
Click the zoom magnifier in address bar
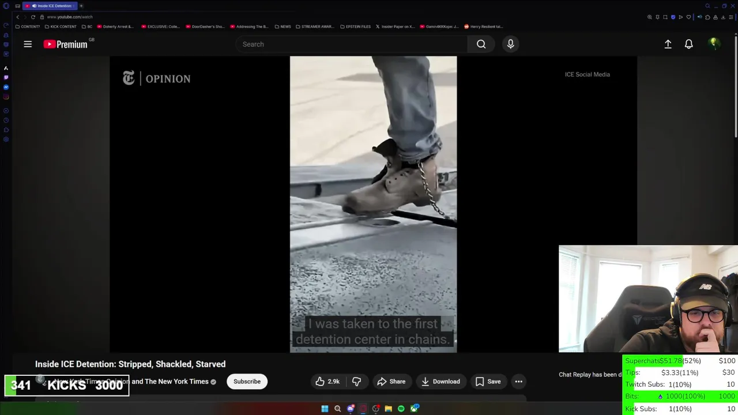(x=649, y=17)
